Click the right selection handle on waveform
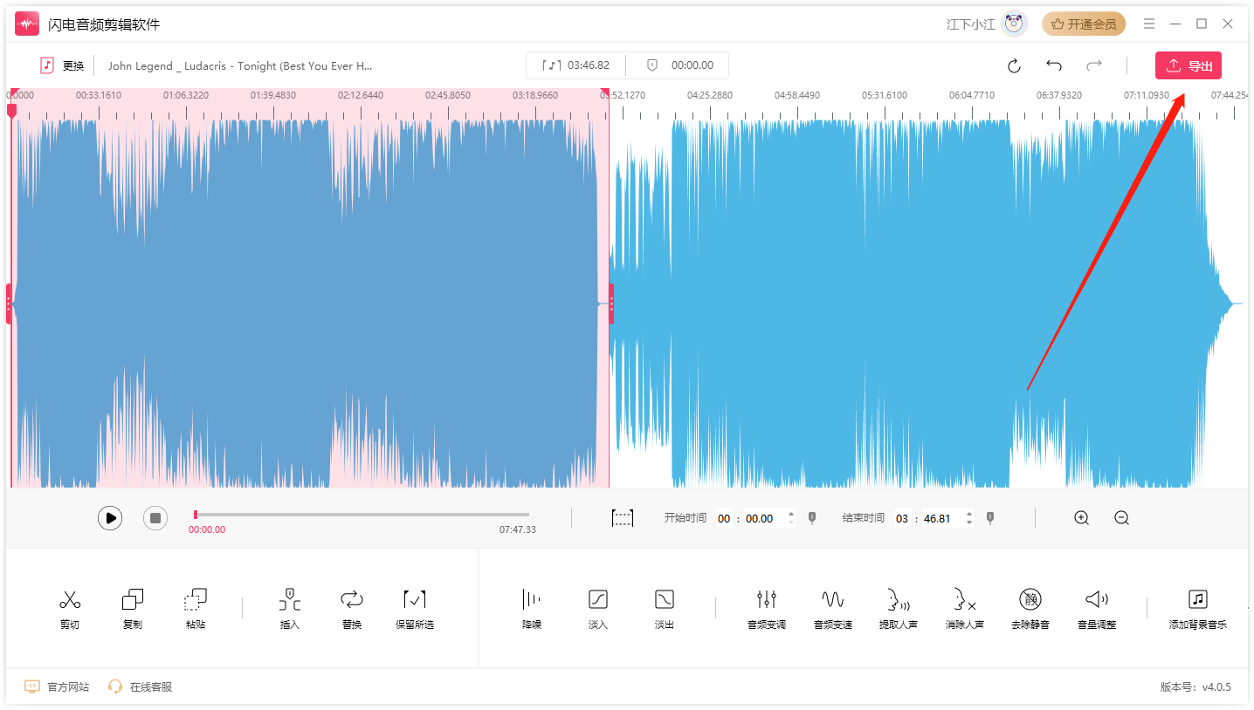The width and height of the screenshot is (1254, 710). coord(611,304)
